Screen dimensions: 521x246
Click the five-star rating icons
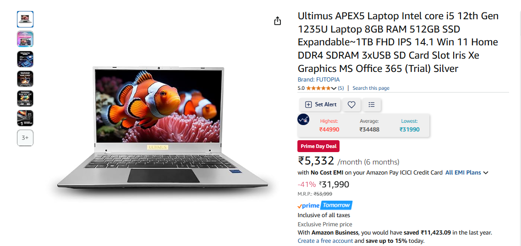[318, 88]
